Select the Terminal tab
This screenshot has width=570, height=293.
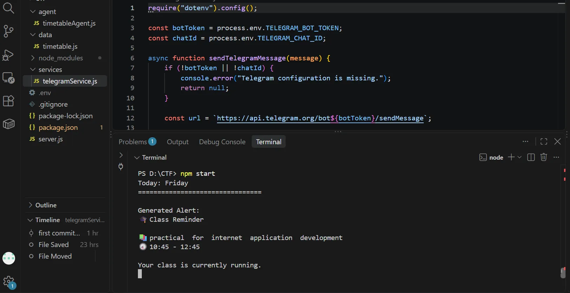[269, 142]
